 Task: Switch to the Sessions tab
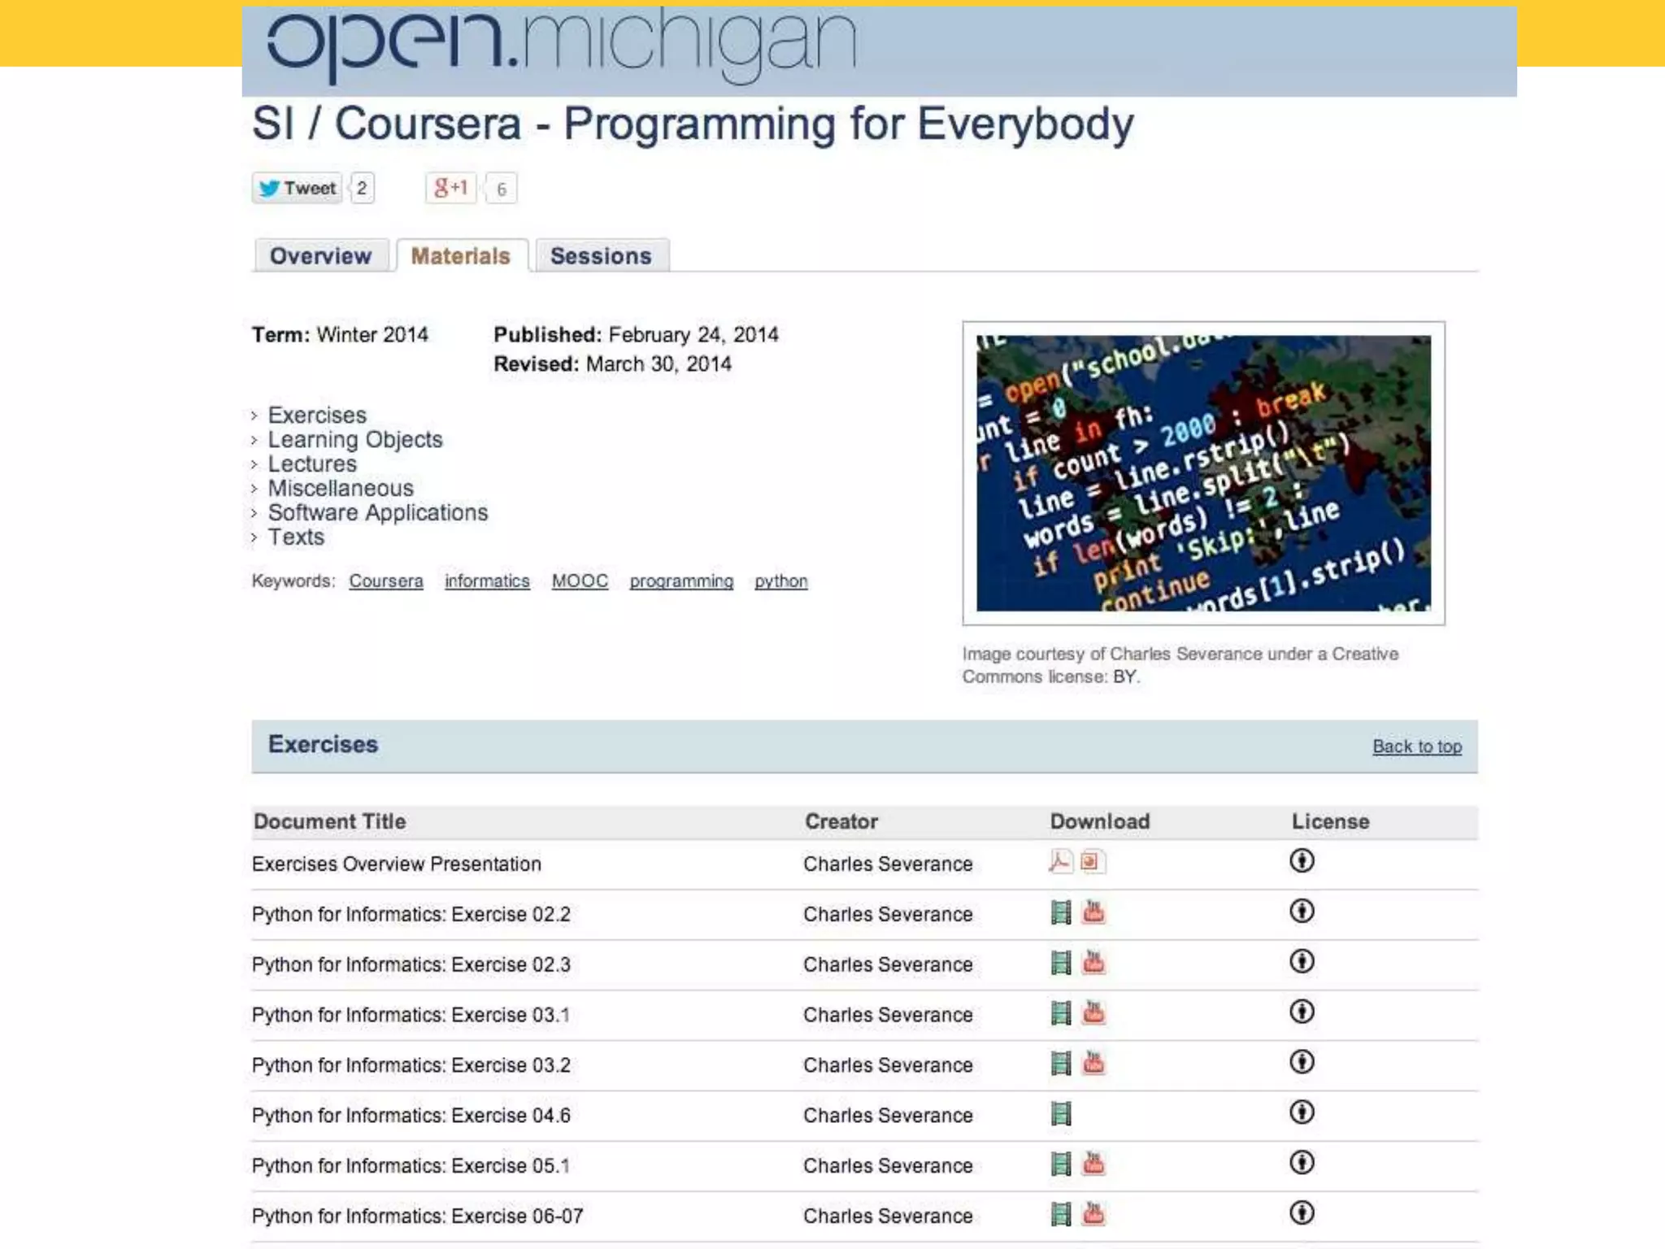point(601,256)
